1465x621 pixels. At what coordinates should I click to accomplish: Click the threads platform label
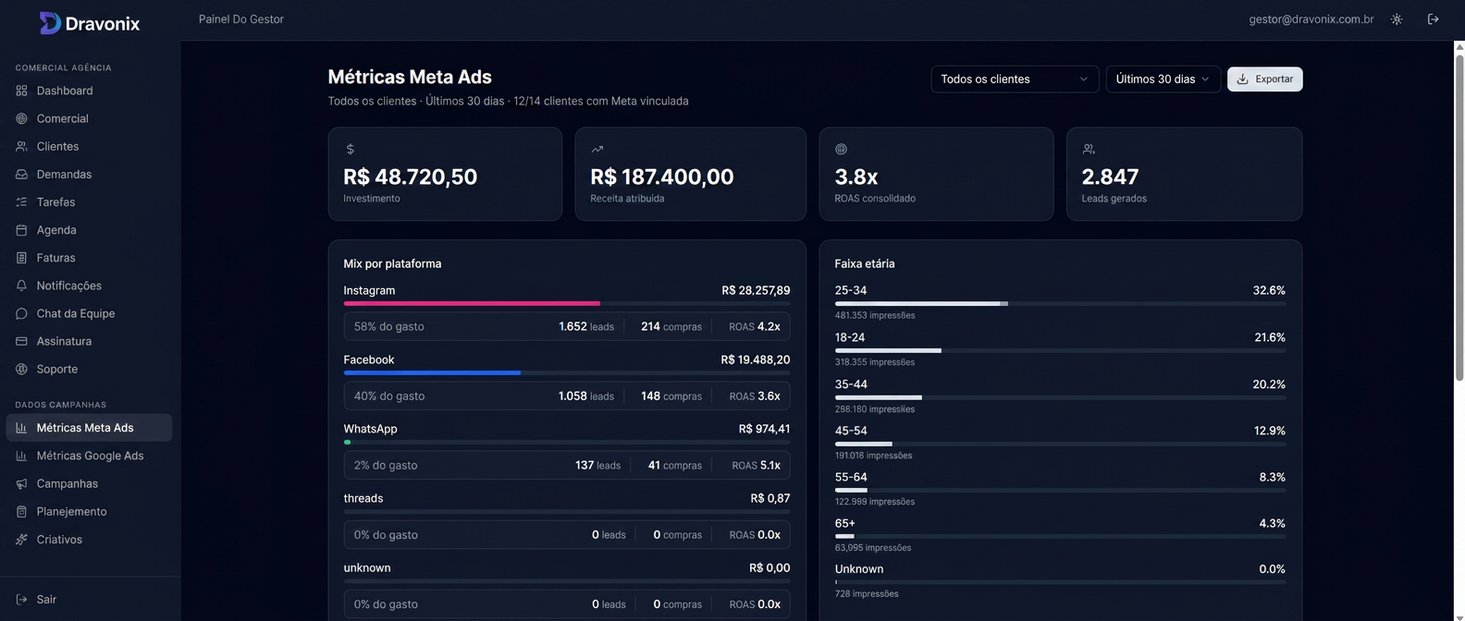pyautogui.click(x=363, y=498)
